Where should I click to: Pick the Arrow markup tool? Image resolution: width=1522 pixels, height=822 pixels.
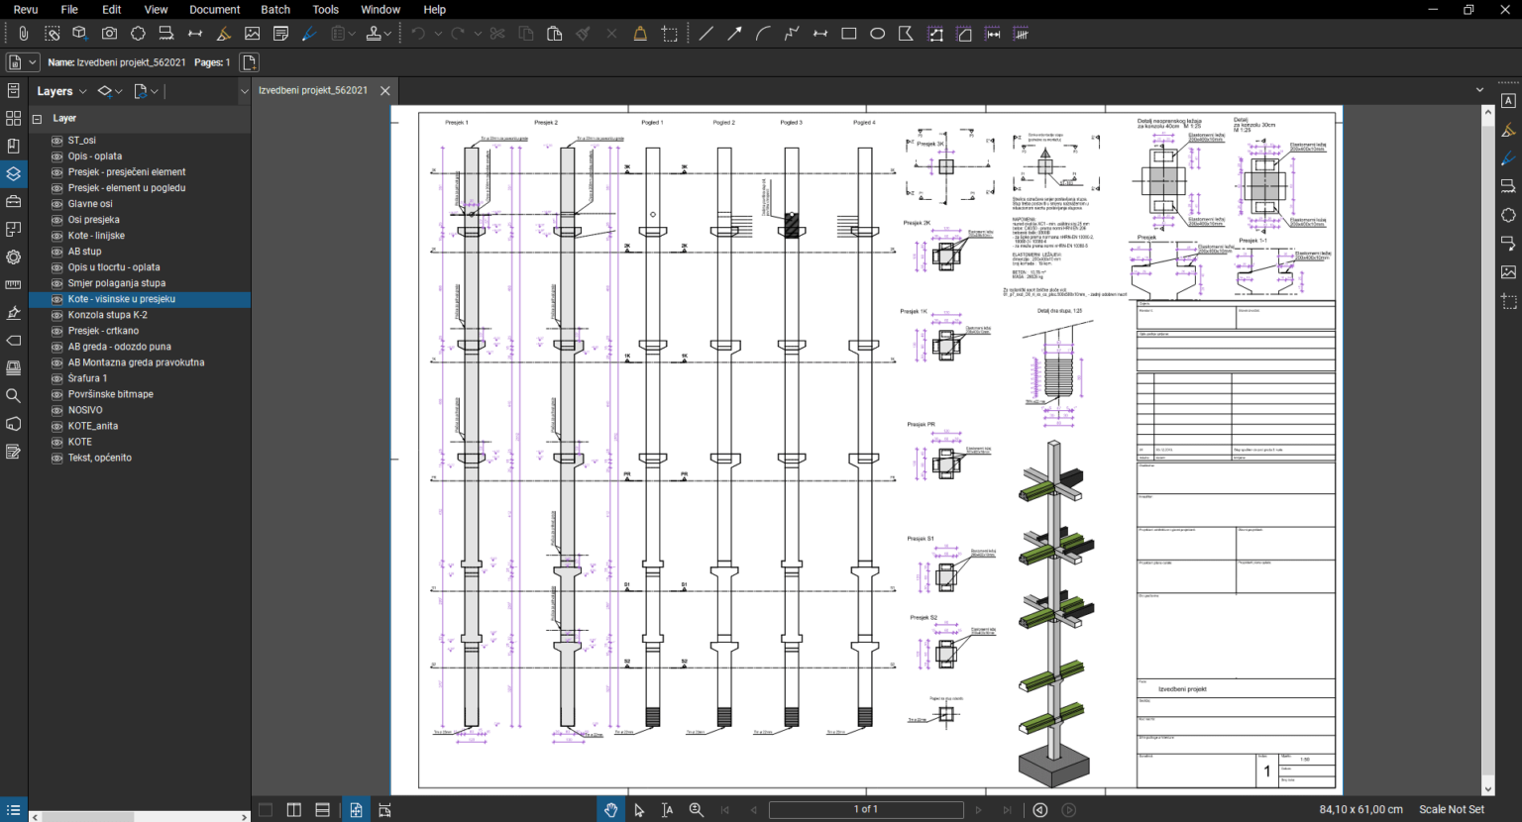(x=734, y=34)
